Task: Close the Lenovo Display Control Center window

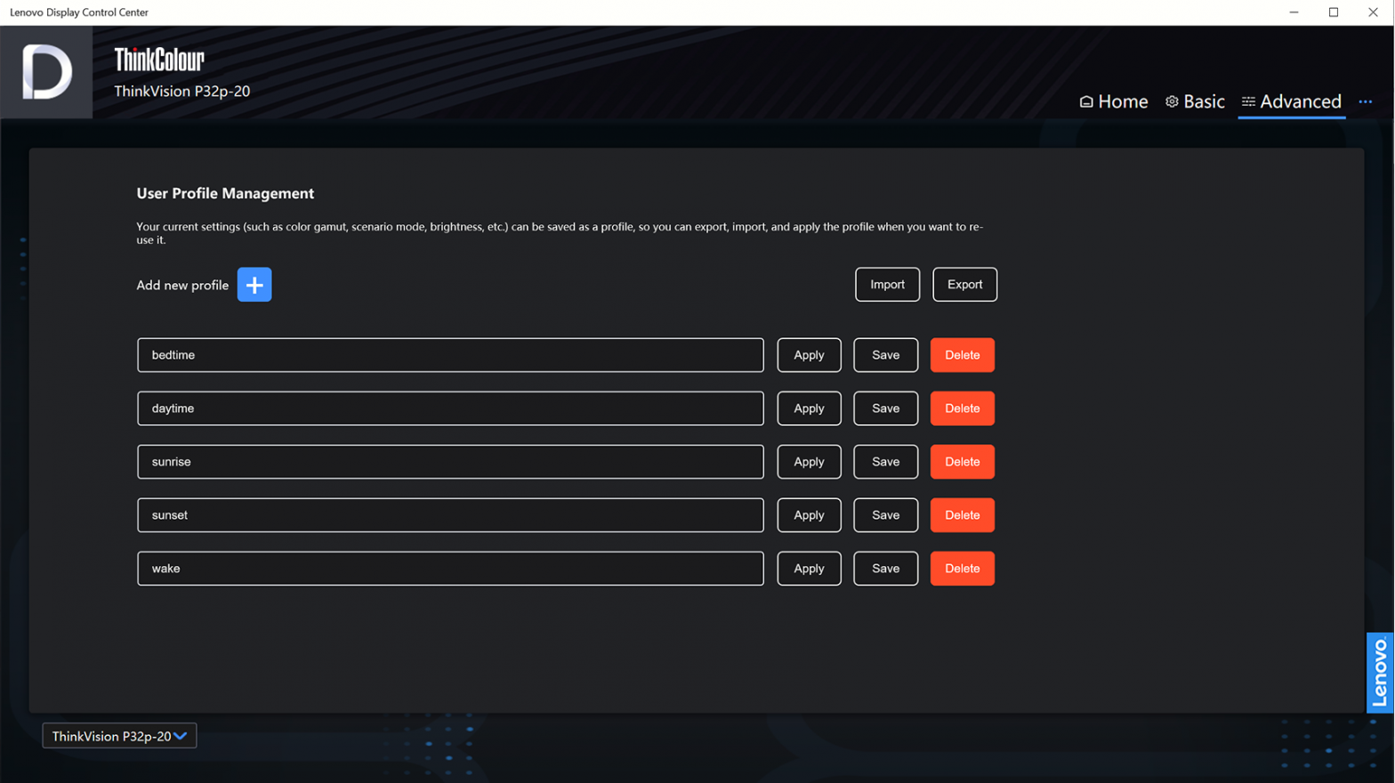Action: click(x=1373, y=12)
